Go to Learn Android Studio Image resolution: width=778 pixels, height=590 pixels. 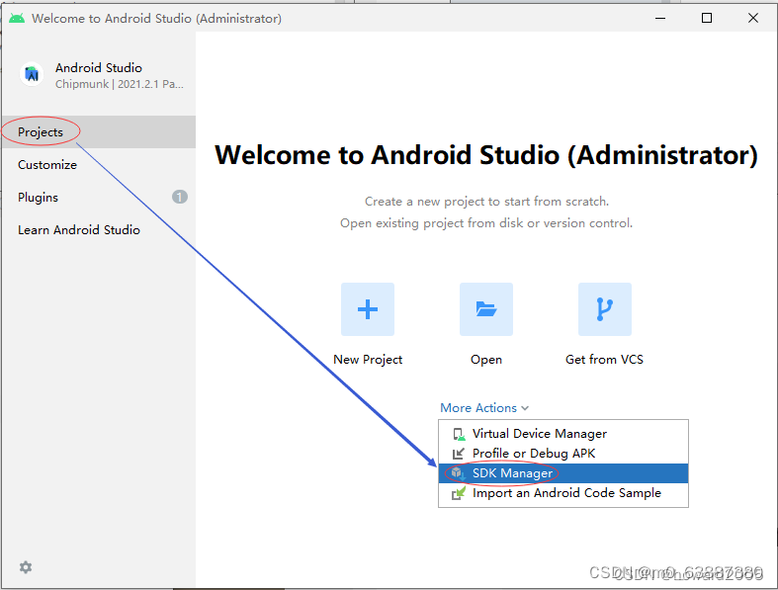coord(98,230)
